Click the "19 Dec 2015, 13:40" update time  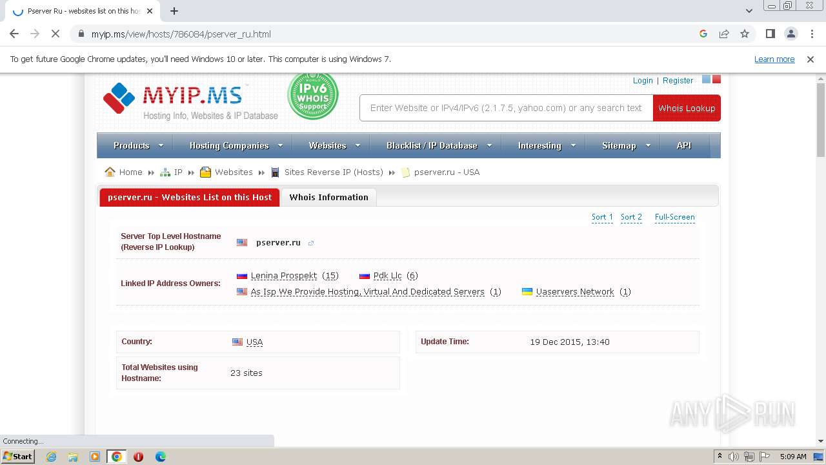coord(570,342)
